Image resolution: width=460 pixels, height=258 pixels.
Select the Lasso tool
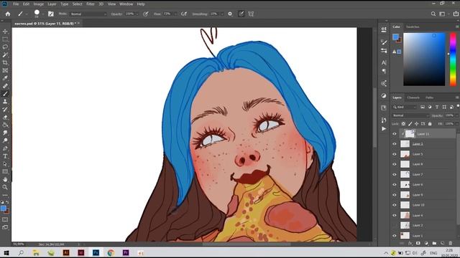coord(5,47)
